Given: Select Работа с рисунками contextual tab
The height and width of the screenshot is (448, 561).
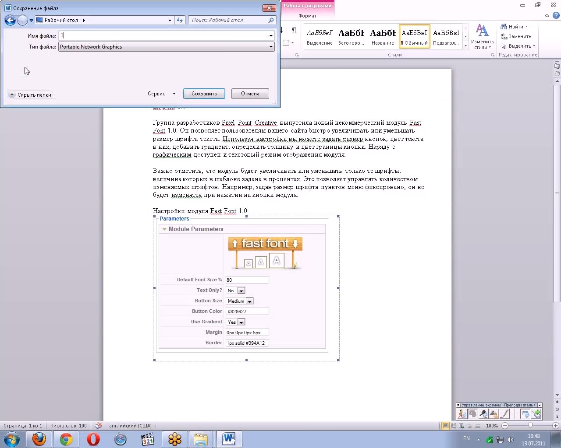Looking at the screenshot, I should (x=307, y=6).
